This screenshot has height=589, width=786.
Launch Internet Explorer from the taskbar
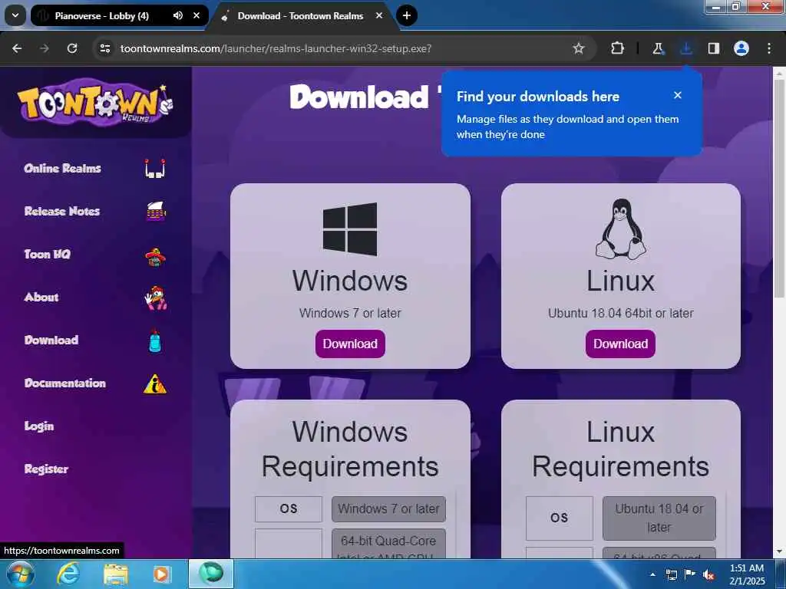click(68, 574)
